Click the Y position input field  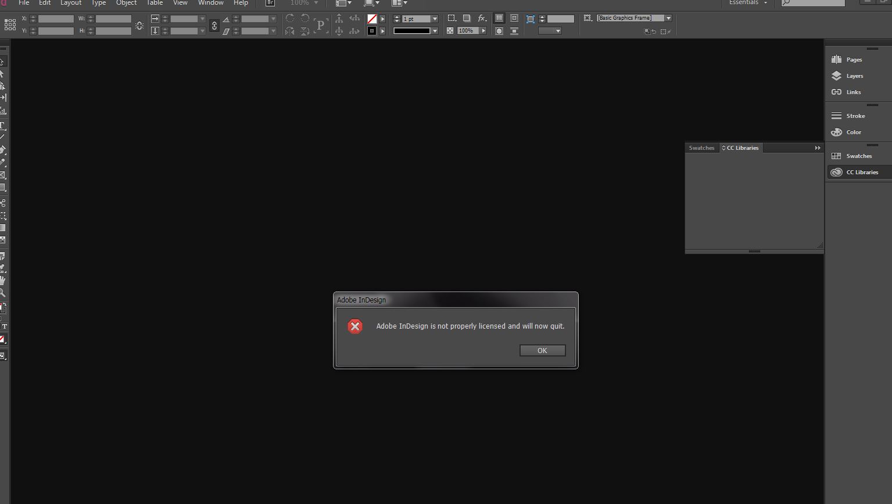click(x=56, y=31)
